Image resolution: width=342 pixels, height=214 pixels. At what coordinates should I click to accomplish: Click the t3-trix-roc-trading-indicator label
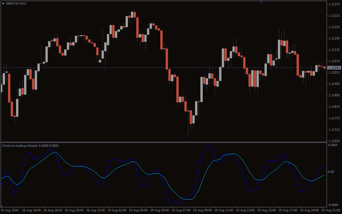20,145
